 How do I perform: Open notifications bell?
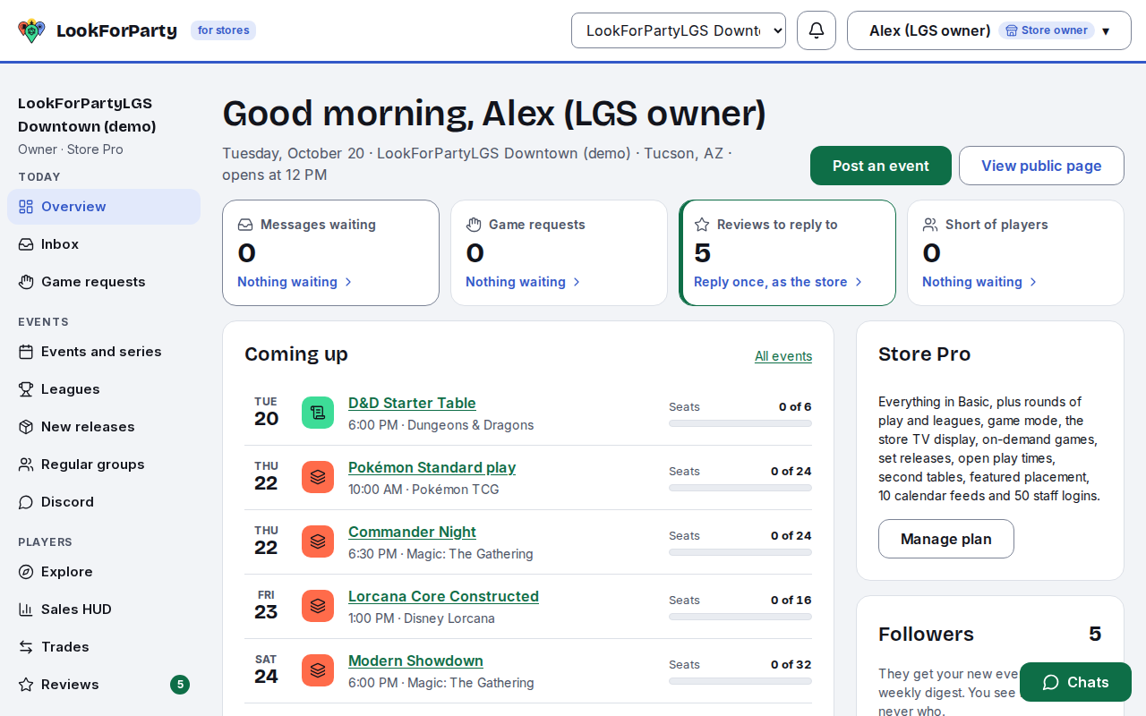click(817, 30)
